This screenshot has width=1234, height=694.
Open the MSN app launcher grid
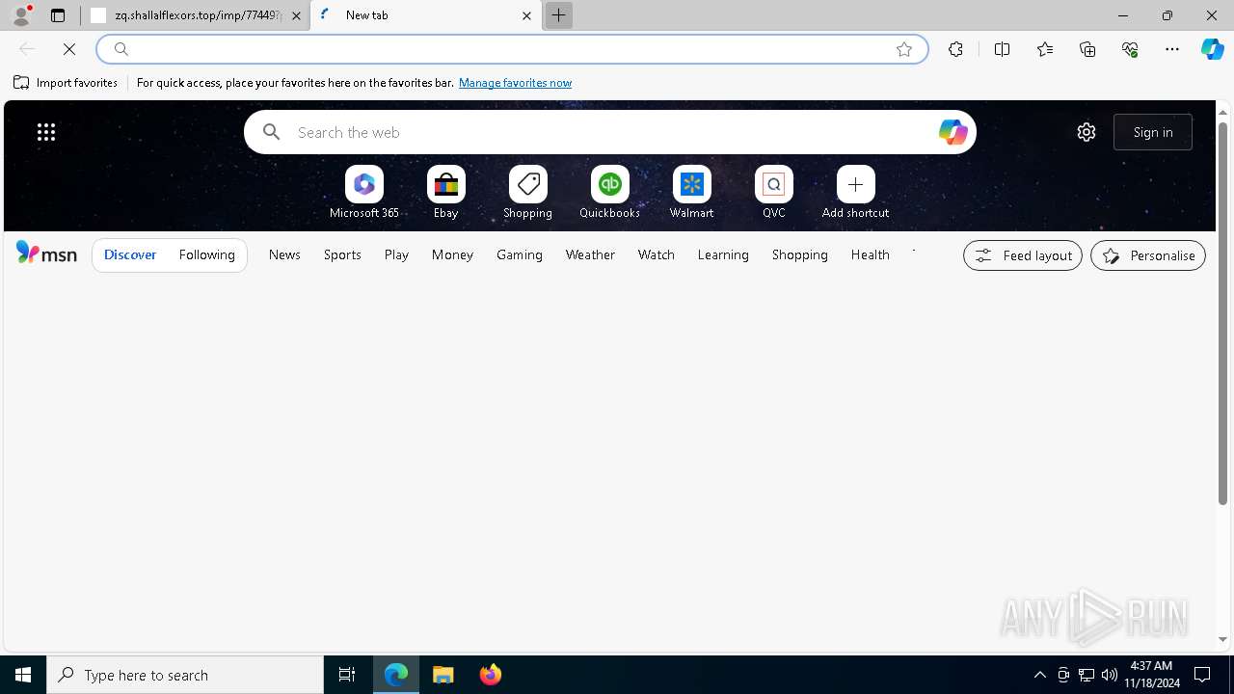[46, 132]
